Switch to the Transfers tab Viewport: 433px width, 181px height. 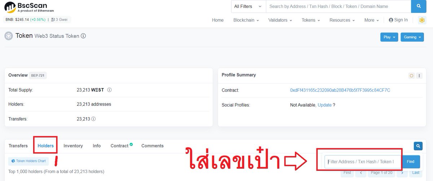click(x=18, y=146)
